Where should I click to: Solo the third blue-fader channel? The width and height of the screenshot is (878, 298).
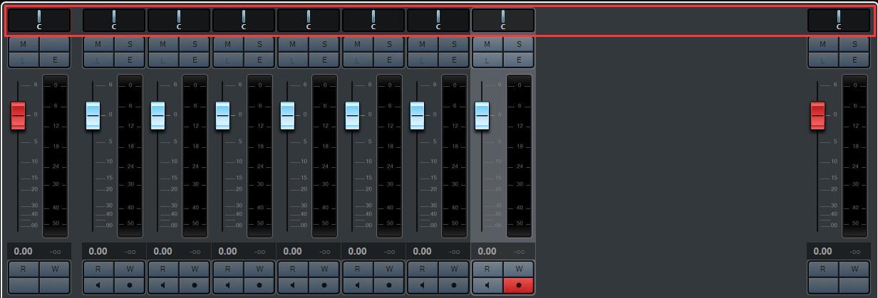tap(259, 44)
